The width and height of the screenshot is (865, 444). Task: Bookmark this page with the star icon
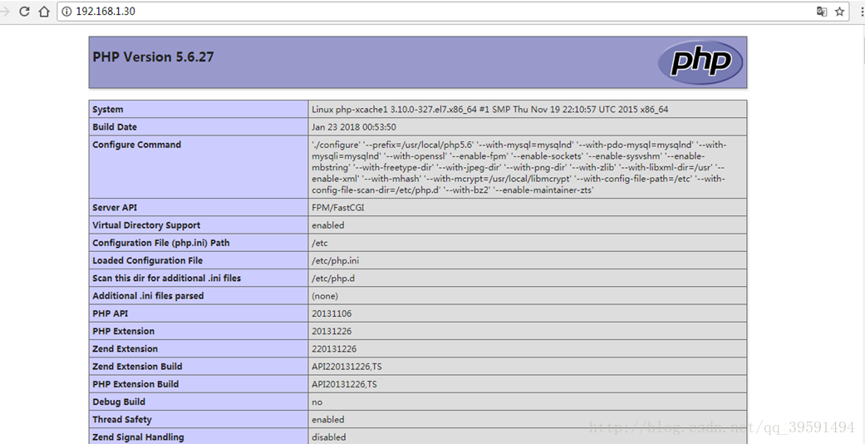[839, 12]
